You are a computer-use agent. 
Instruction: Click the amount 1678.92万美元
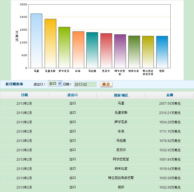[170, 141]
